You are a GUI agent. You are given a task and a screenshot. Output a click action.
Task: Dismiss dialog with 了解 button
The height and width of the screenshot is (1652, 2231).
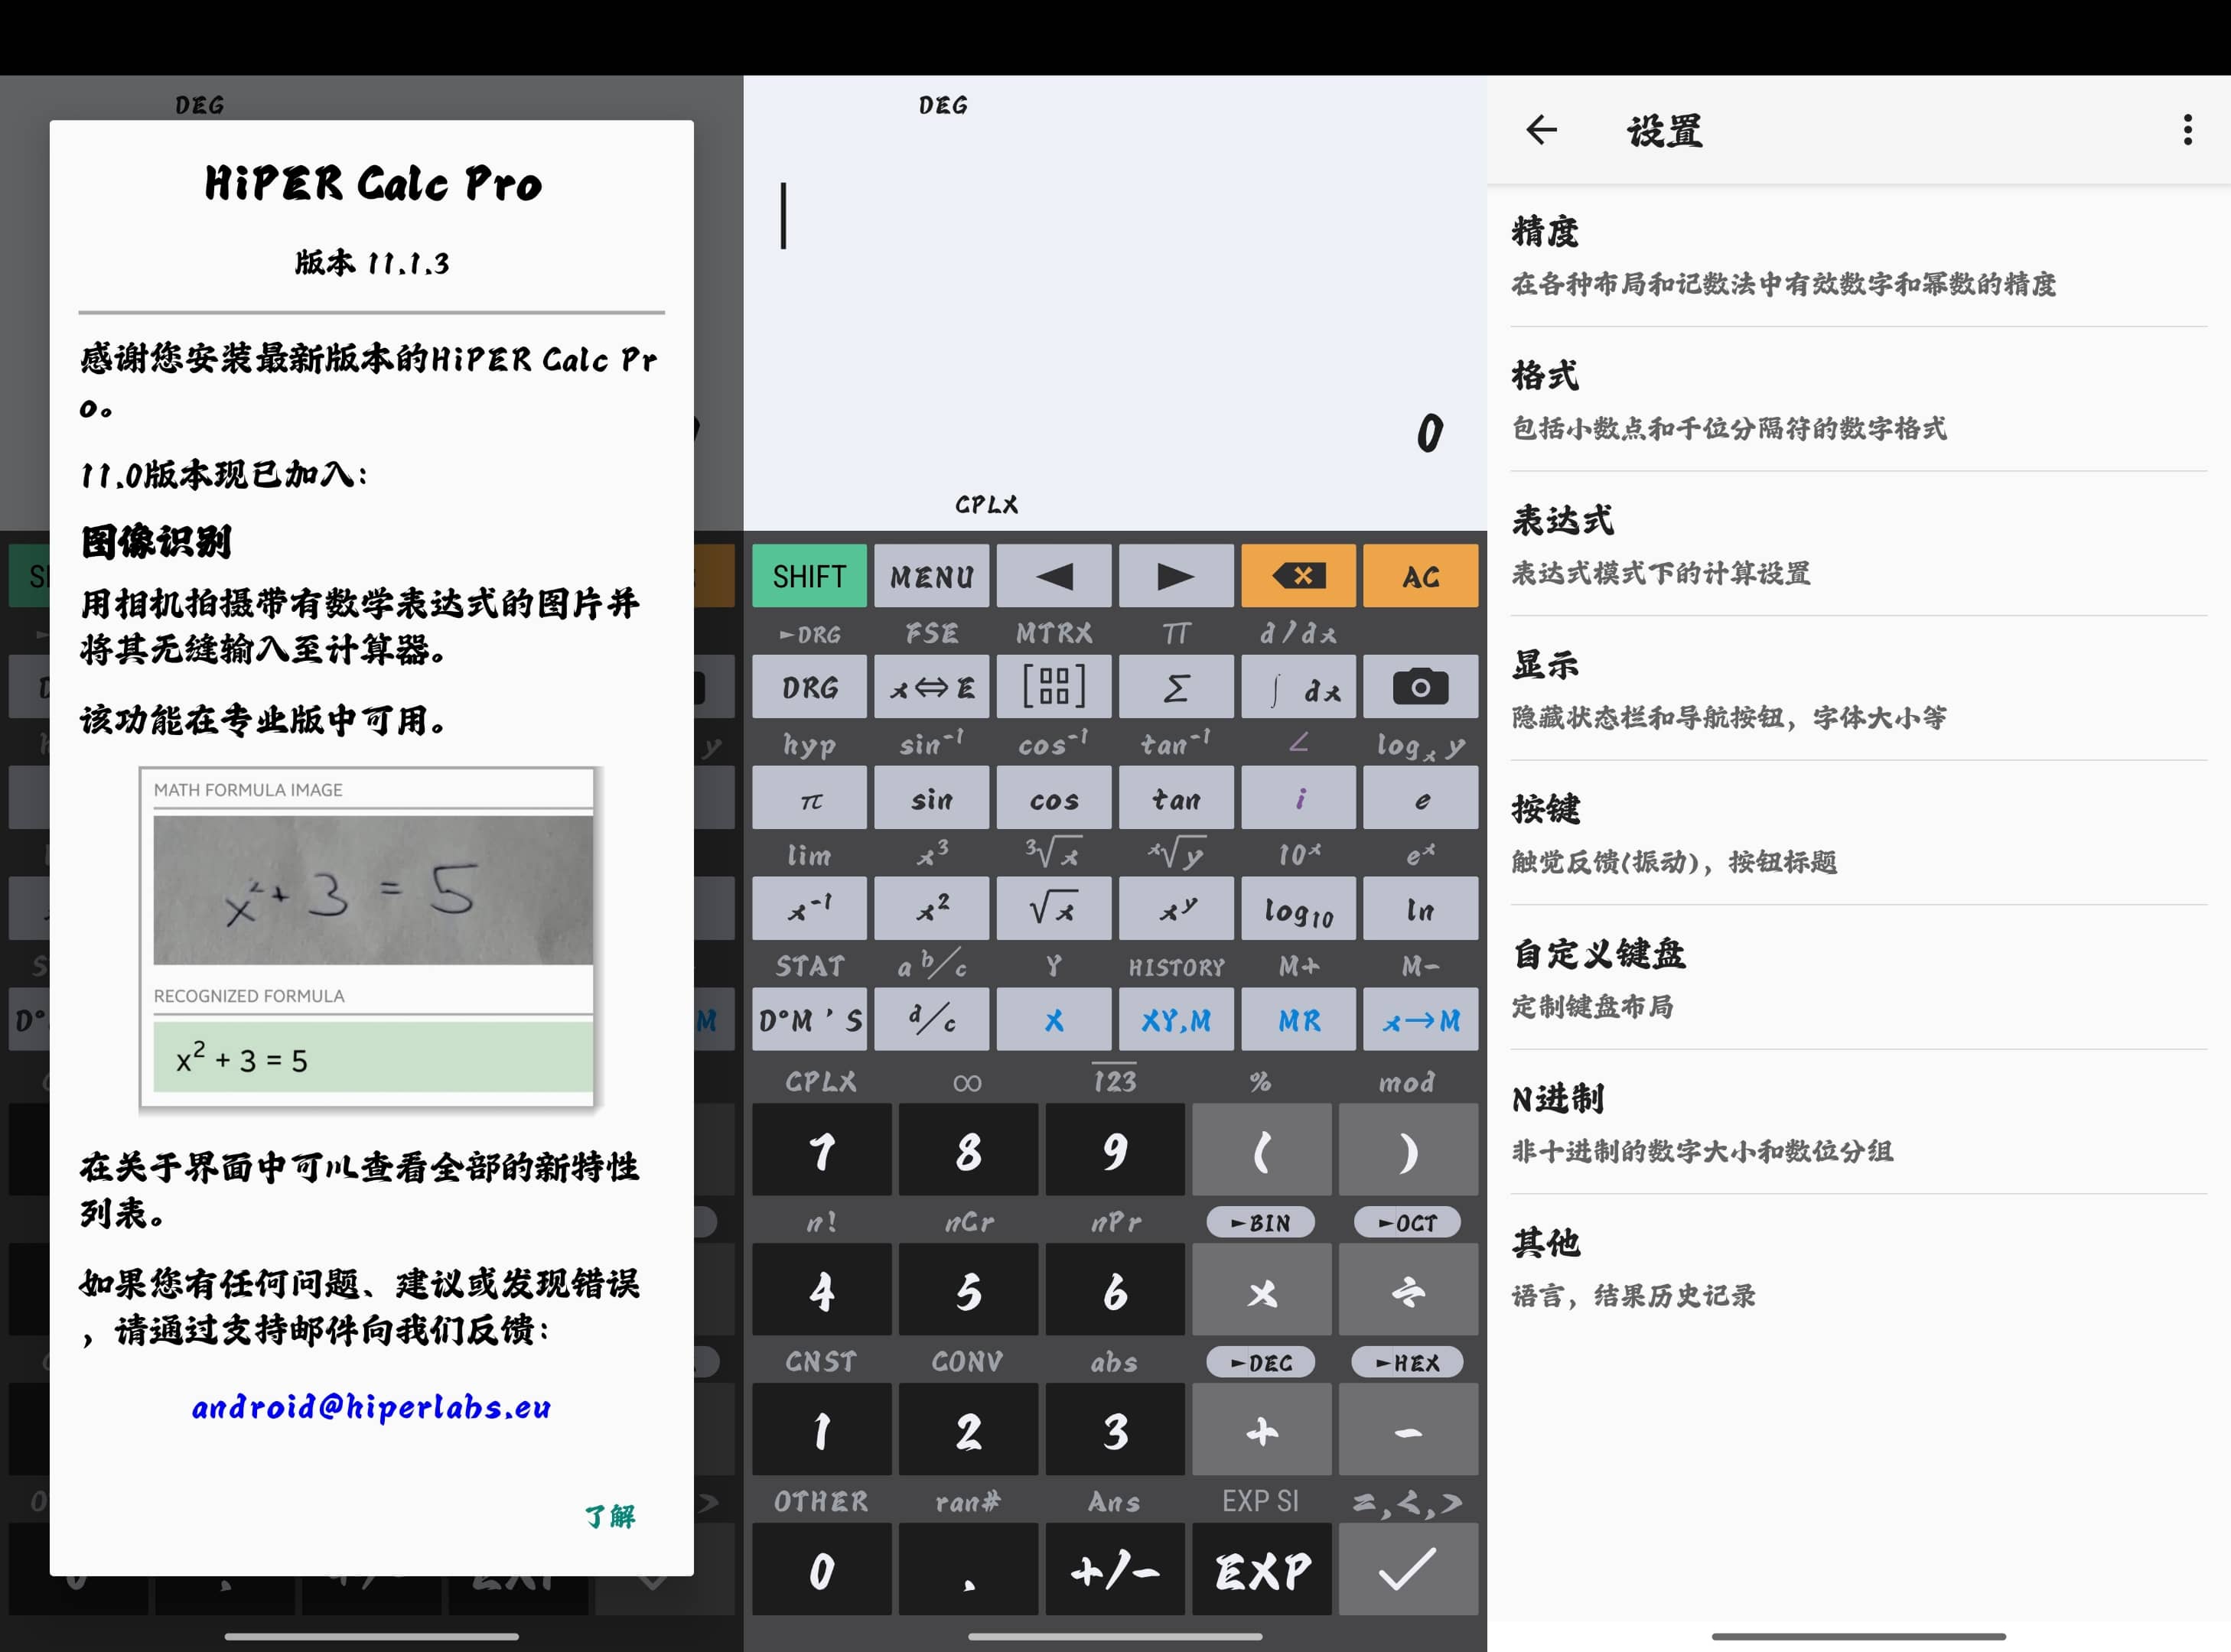[x=609, y=1516]
